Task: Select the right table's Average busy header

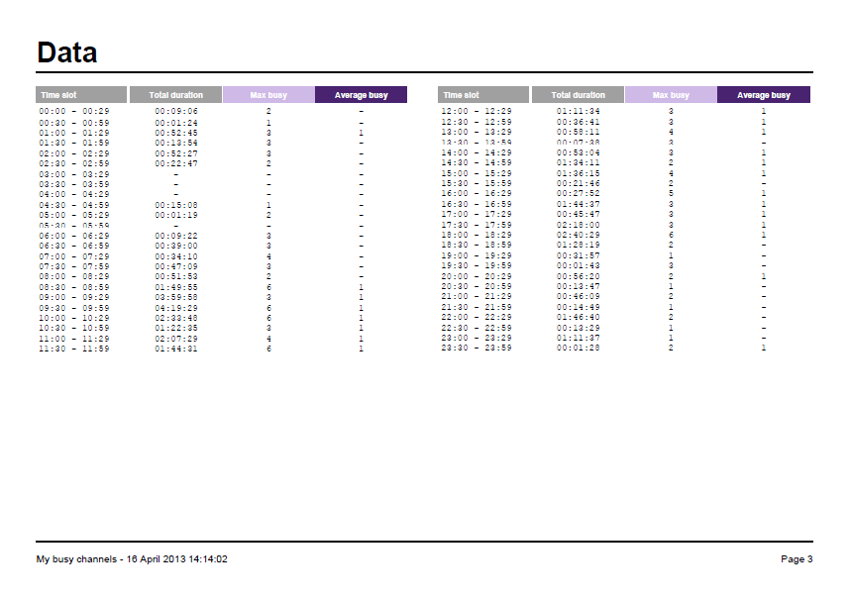Action: point(764,95)
